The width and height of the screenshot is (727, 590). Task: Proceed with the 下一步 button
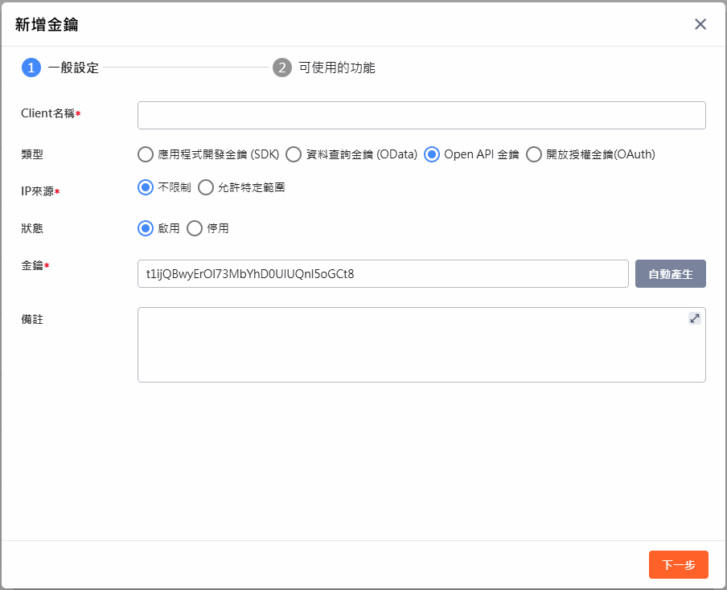click(x=678, y=564)
